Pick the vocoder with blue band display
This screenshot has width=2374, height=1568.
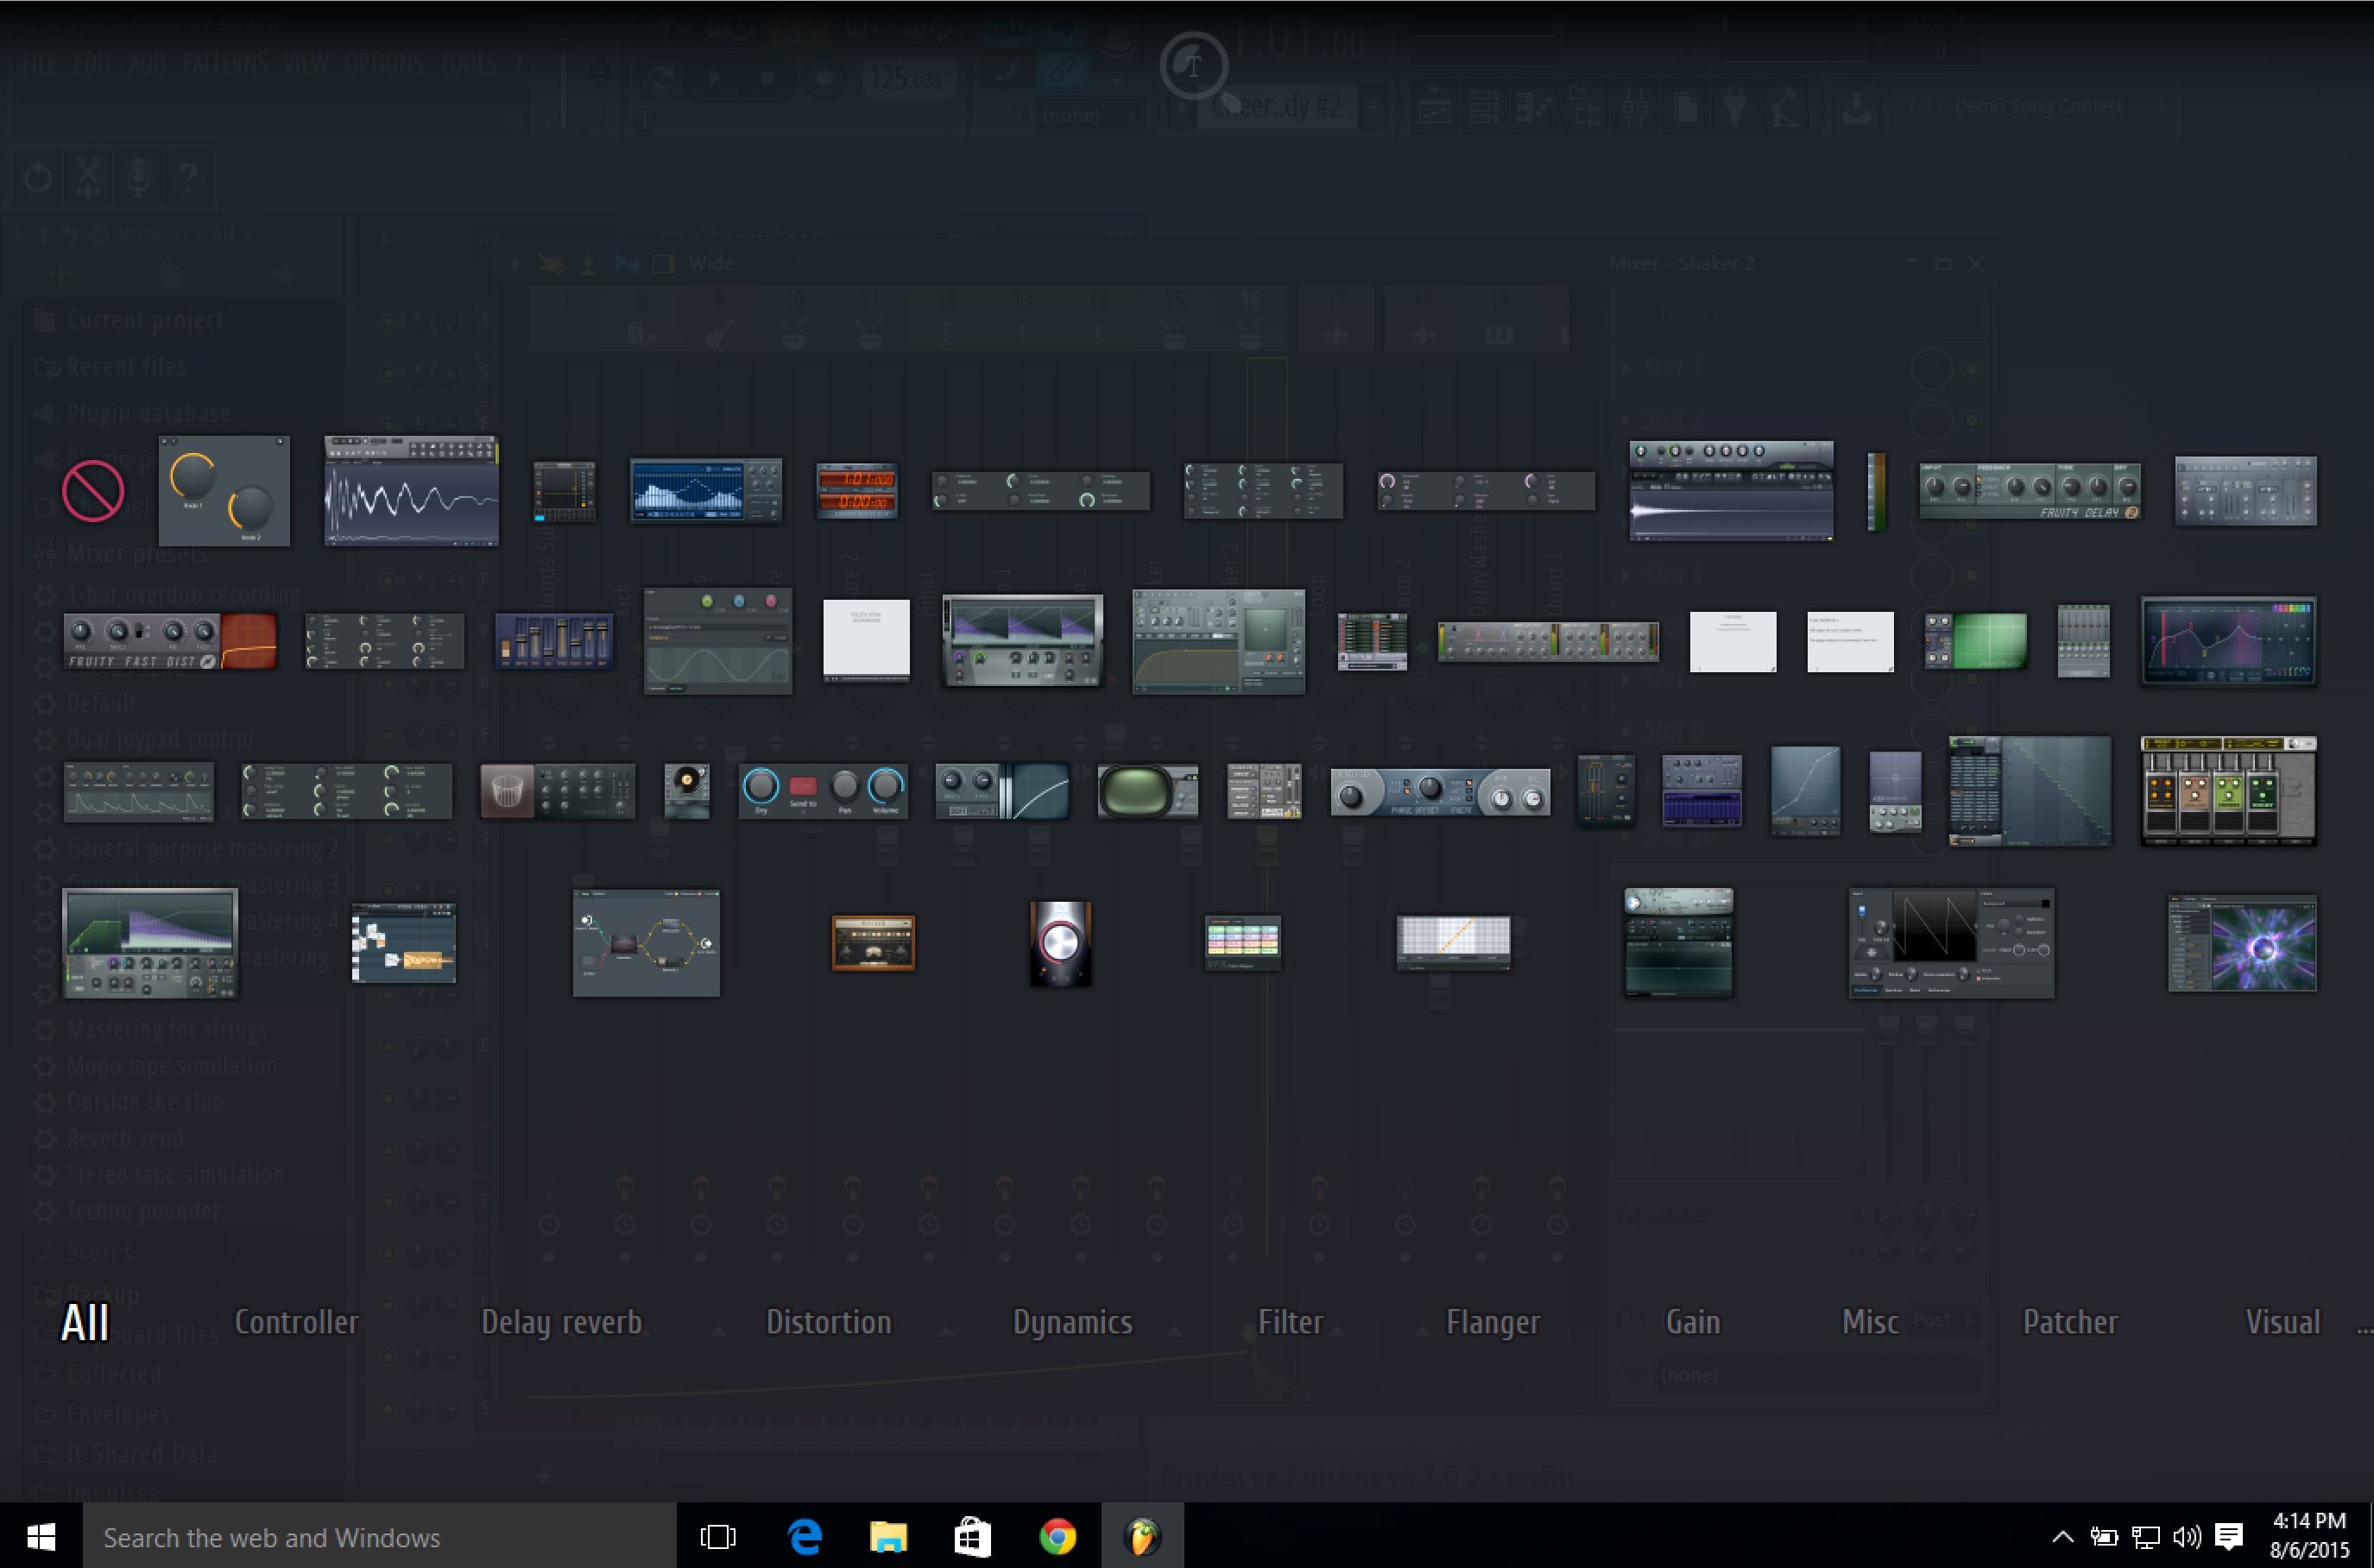(x=1702, y=792)
